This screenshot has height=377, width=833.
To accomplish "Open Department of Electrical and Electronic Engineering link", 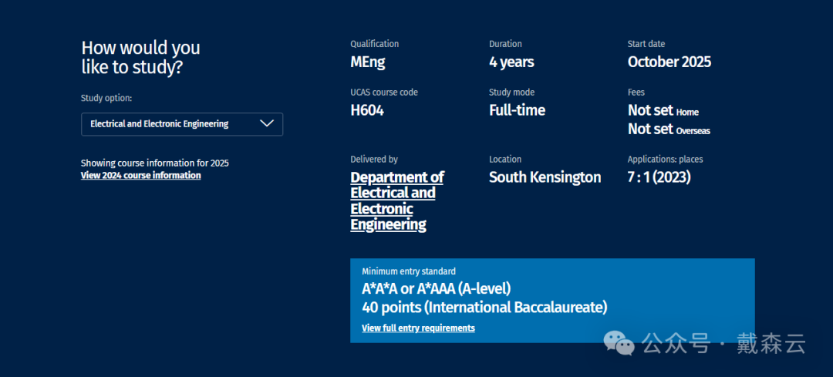I will [396, 200].
